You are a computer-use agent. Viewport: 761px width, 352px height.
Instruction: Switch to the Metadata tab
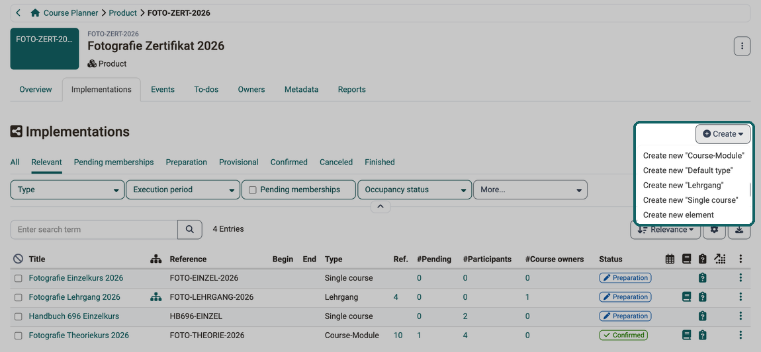(301, 90)
